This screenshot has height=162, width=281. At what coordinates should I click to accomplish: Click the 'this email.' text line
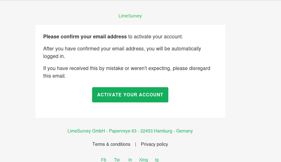pyautogui.click(x=54, y=76)
